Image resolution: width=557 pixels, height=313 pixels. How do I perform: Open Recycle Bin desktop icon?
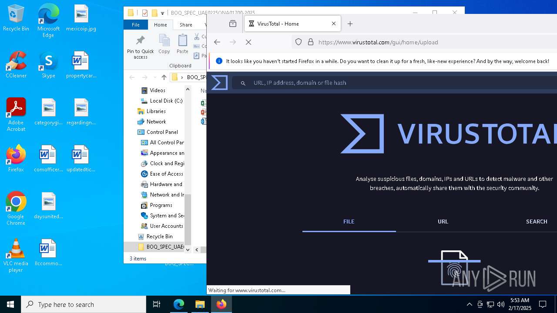[16, 18]
